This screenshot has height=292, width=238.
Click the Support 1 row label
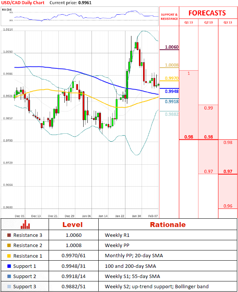(x=24, y=266)
